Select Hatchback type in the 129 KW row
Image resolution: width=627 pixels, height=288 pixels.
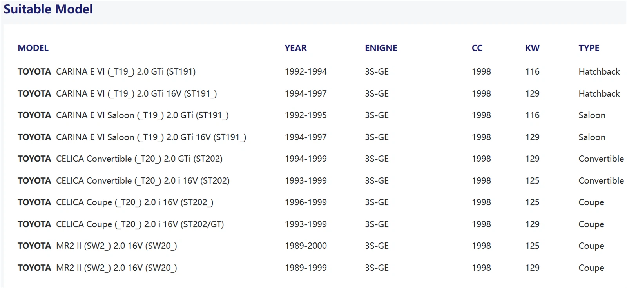coord(599,94)
